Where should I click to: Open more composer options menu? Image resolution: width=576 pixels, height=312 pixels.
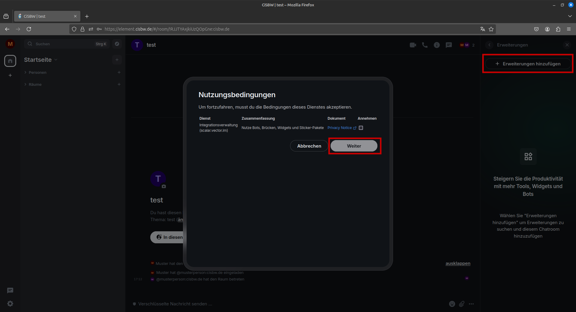pyautogui.click(x=471, y=304)
